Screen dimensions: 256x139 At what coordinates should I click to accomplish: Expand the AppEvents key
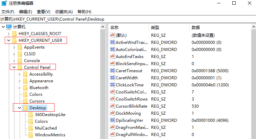[x=14, y=47]
